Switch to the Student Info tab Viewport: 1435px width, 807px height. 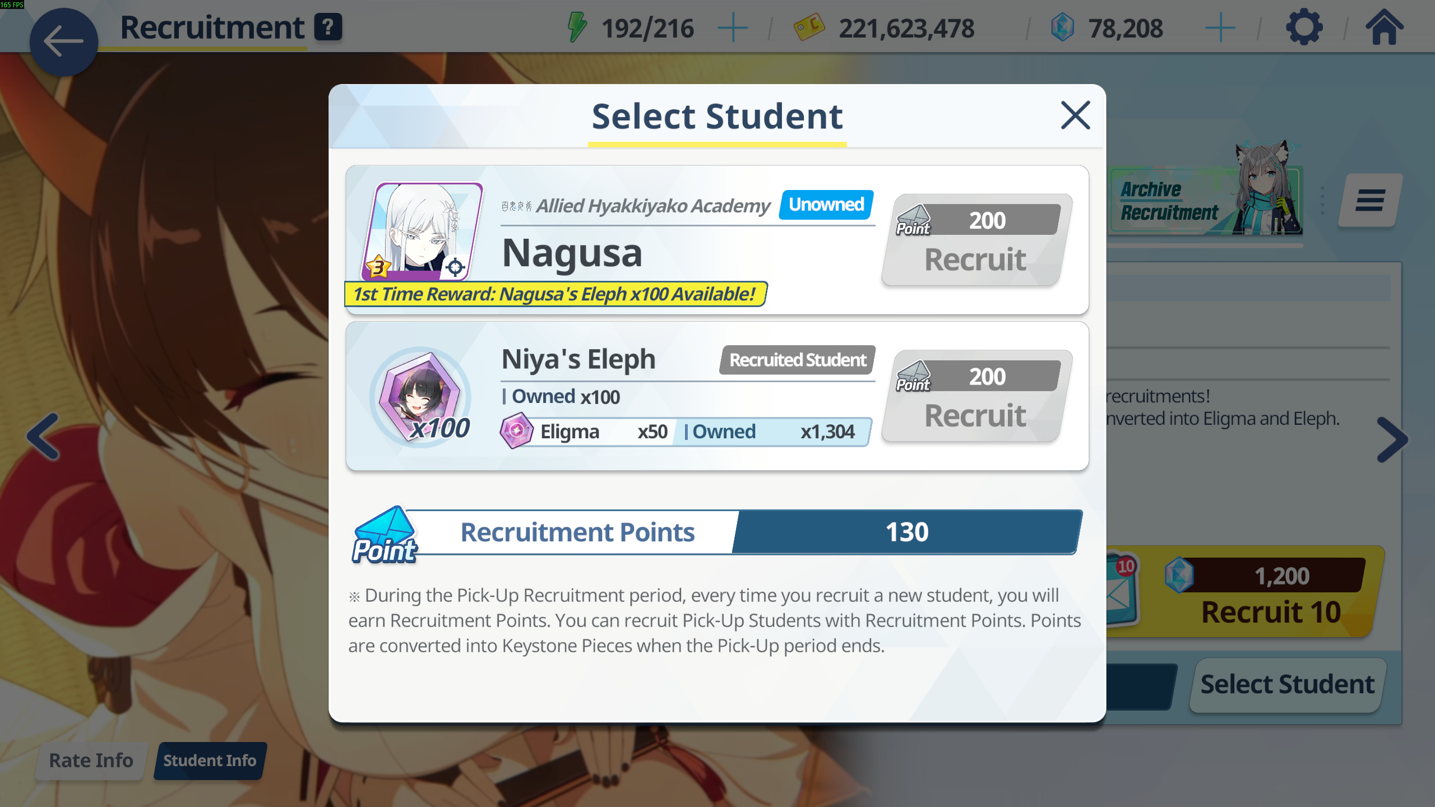(x=210, y=760)
